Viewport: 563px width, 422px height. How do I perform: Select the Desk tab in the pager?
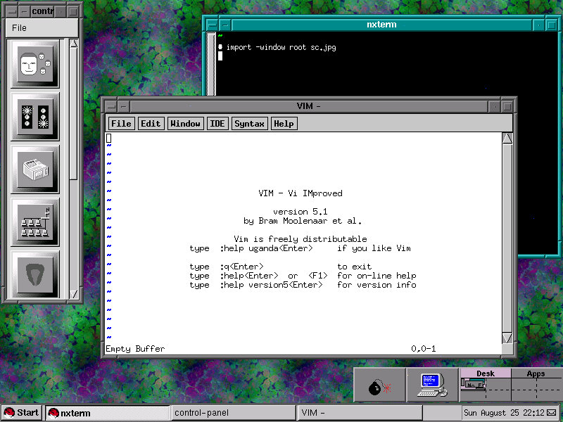coord(486,373)
